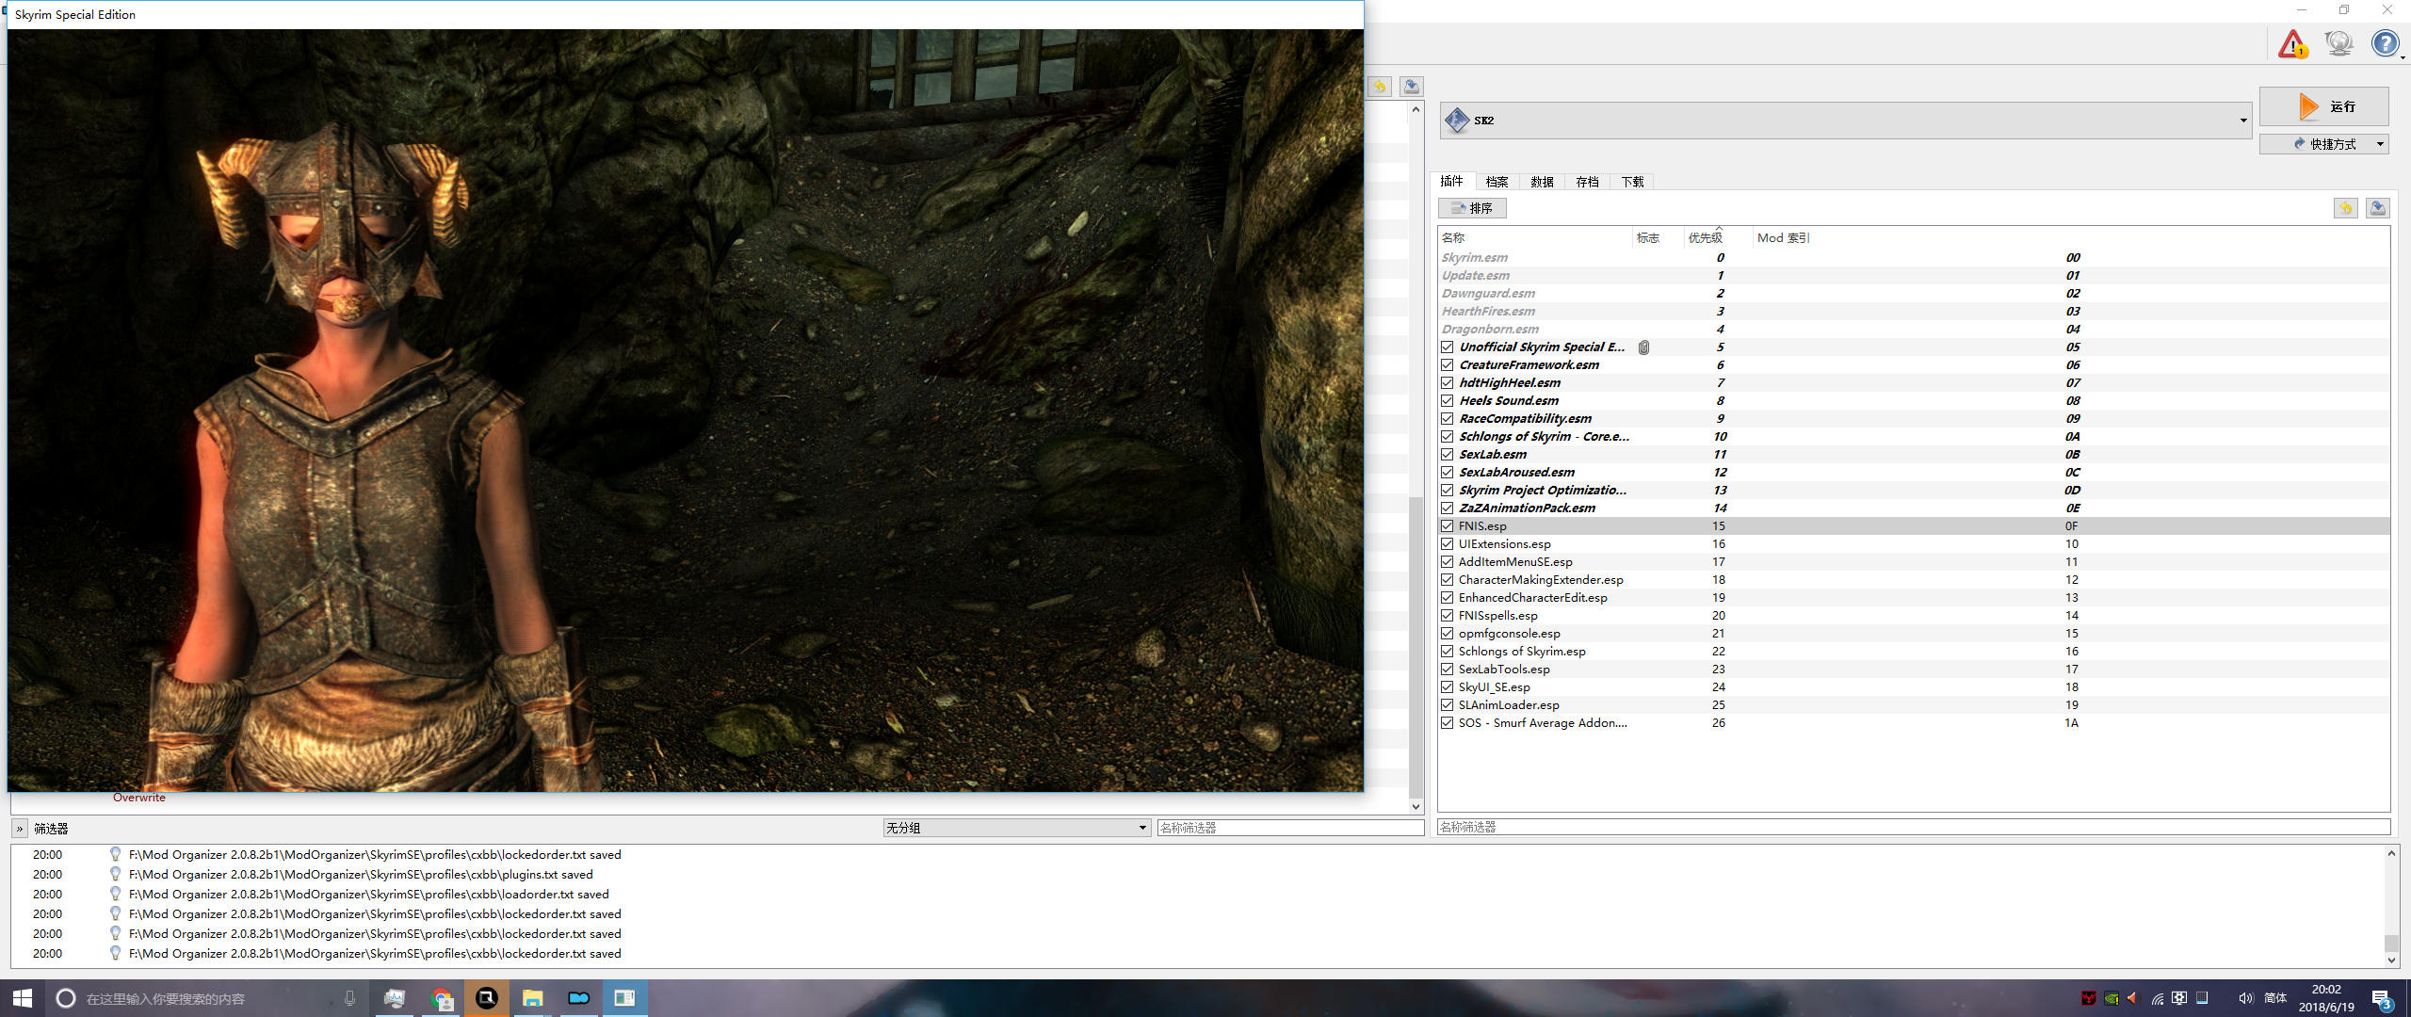Image resolution: width=2411 pixels, height=1017 pixels.
Task: Uncheck Unofficial Skyrim Special Edition plugin
Action: tap(1448, 347)
